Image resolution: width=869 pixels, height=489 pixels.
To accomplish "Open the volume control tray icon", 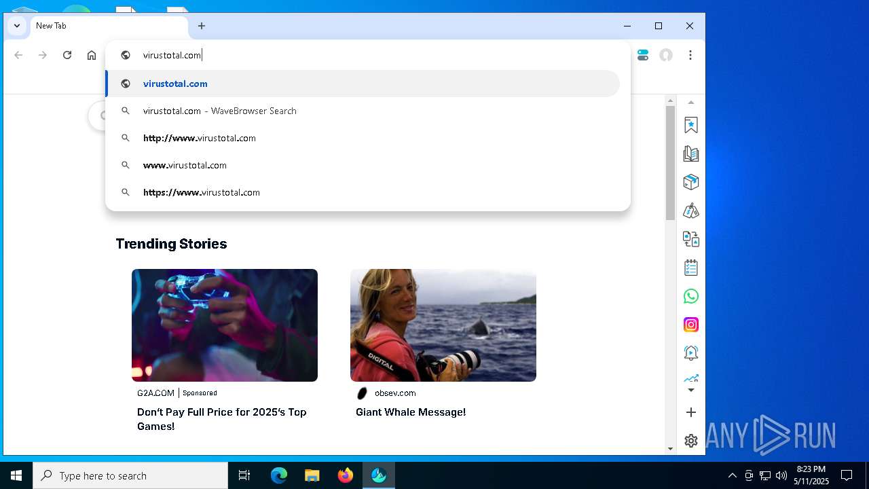I will pyautogui.click(x=781, y=475).
